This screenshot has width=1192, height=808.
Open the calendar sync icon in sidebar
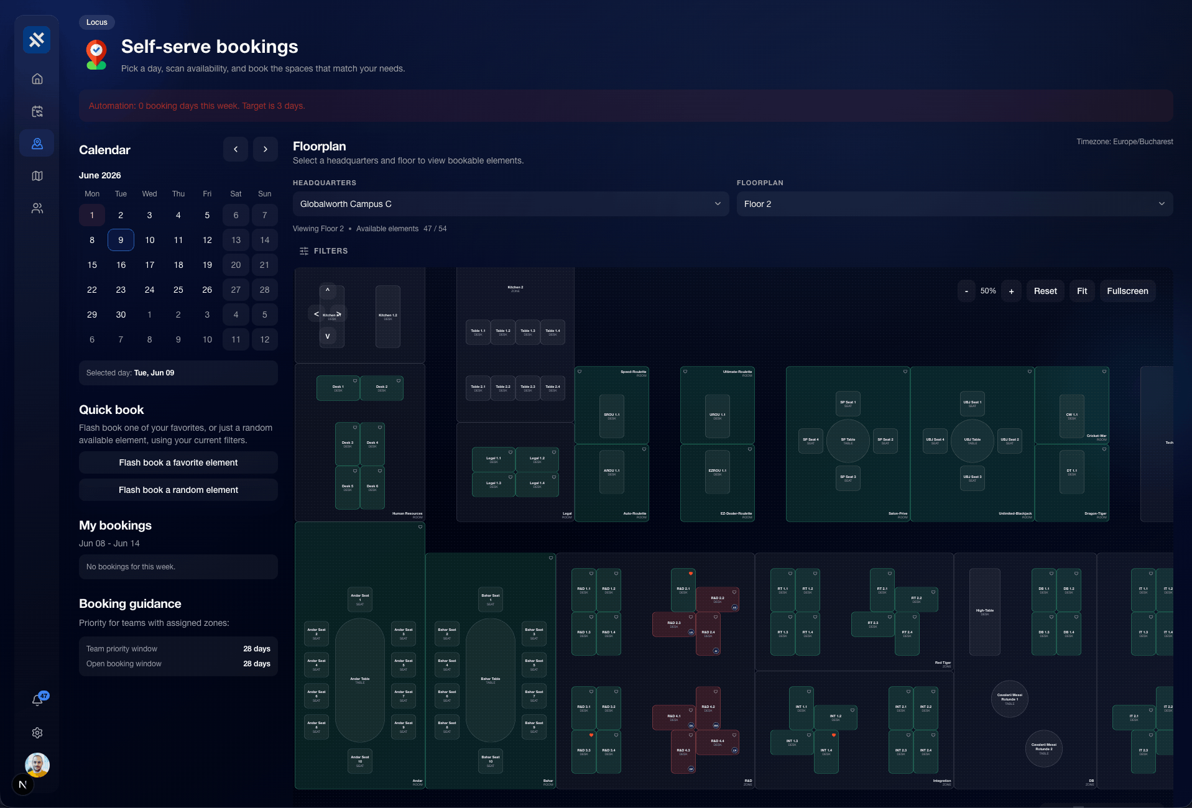(37, 111)
